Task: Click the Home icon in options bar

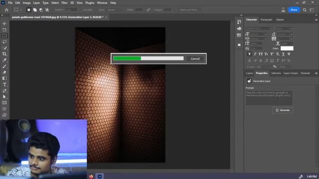Action: coord(6,10)
